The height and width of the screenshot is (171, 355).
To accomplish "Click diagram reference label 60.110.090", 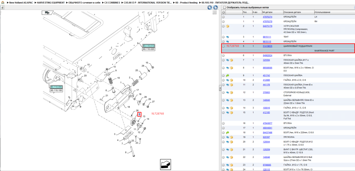I will point(56,87).
